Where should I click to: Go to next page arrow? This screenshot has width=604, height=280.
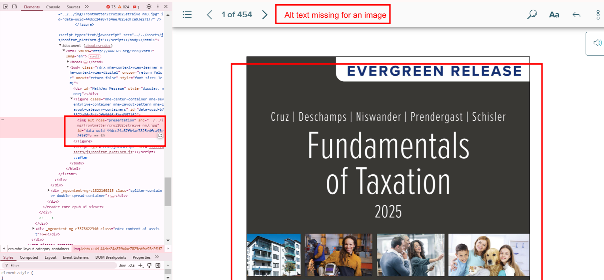(265, 15)
